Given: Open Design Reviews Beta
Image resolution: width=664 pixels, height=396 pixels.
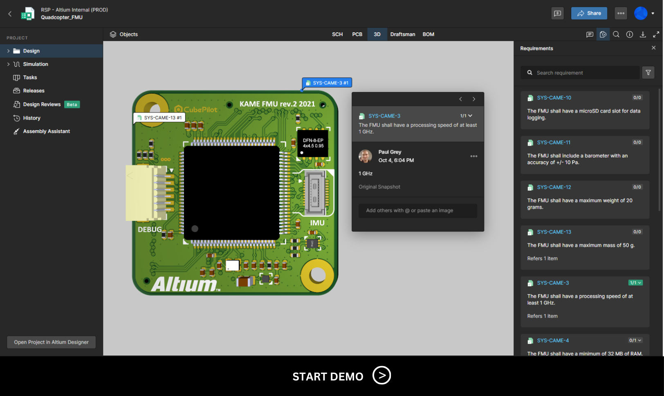Looking at the screenshot, I should click(52, 104).
